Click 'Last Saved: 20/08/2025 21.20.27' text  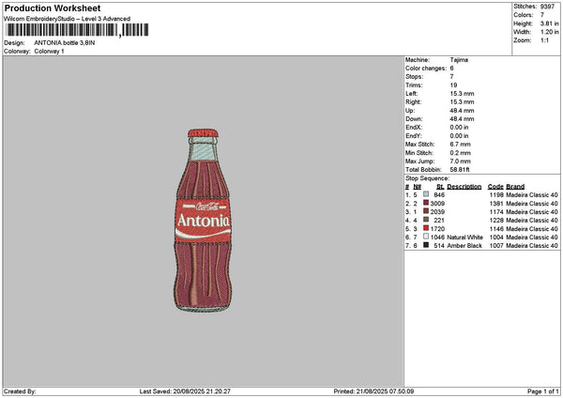(x=185, y=391)
